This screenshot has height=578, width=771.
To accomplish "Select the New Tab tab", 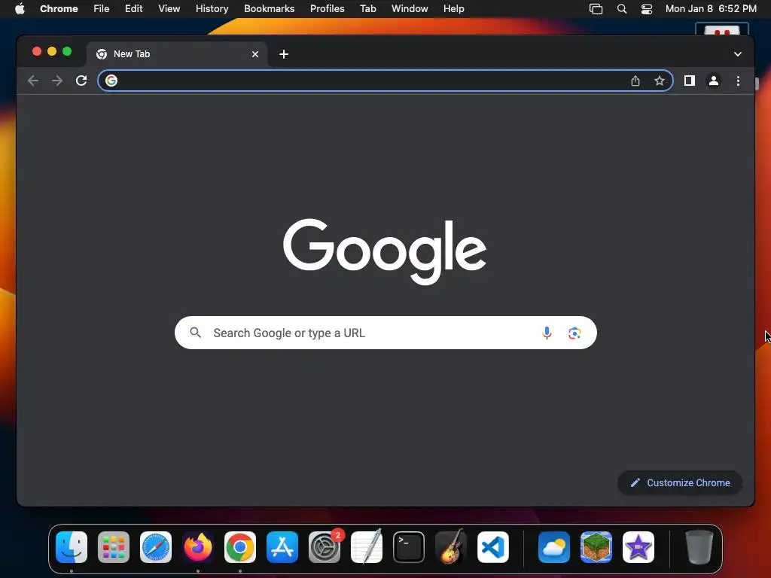I will tap(177, 54).
